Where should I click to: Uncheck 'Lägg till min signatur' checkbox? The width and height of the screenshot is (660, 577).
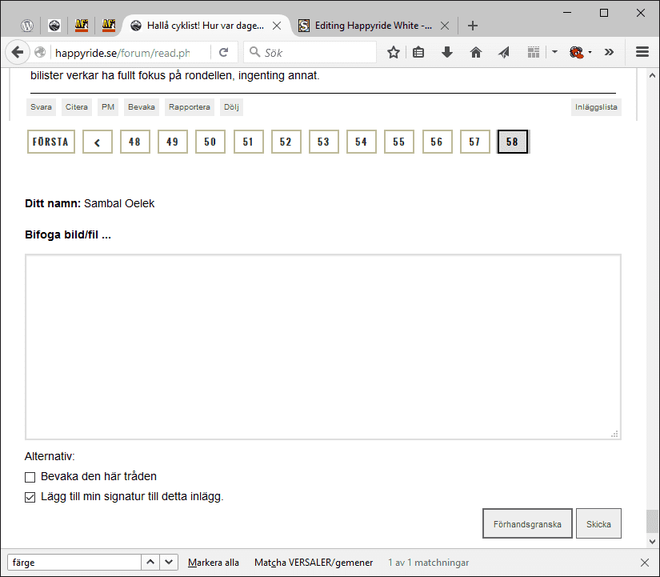(x=30, y=497)
